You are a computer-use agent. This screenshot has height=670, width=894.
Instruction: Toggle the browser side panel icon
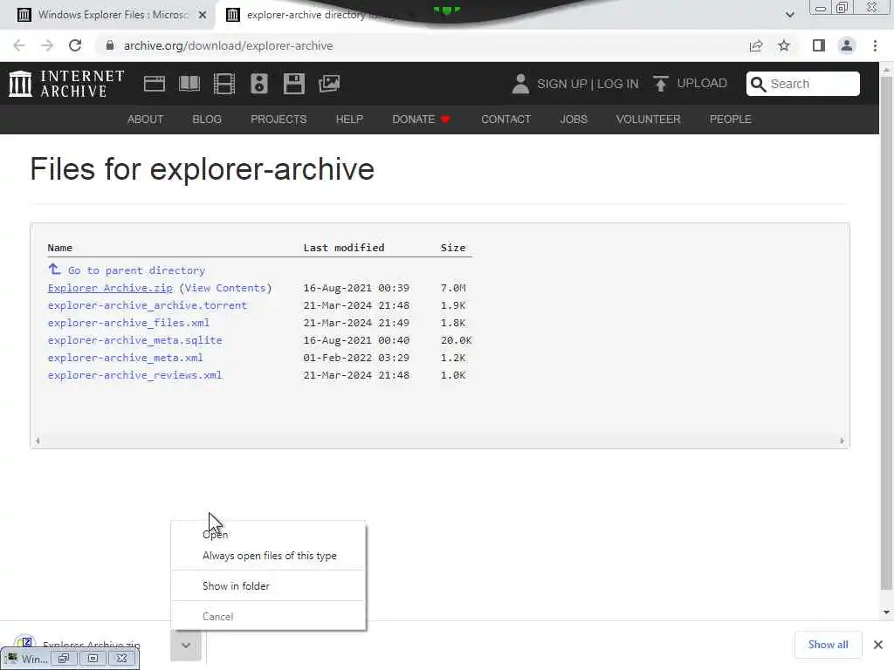tap(819, 45)
